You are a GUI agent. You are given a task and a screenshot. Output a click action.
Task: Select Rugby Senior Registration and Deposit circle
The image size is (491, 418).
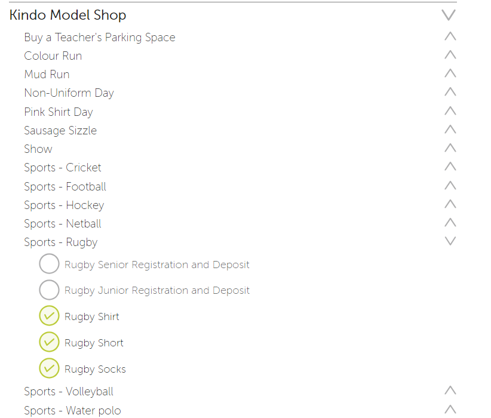tap(49, 263)
